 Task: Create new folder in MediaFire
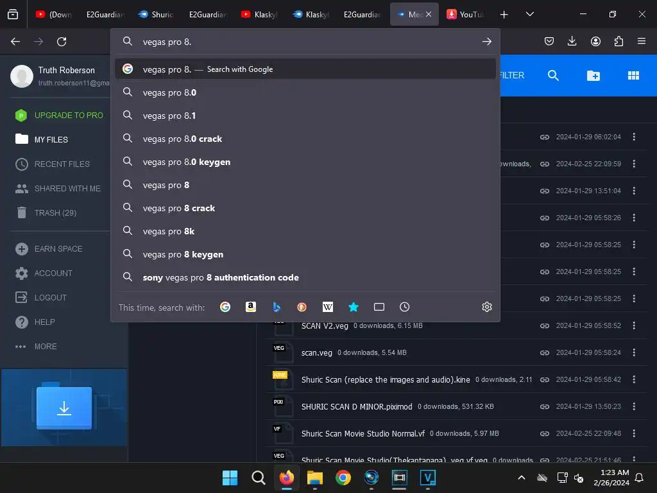coord(593,76)
